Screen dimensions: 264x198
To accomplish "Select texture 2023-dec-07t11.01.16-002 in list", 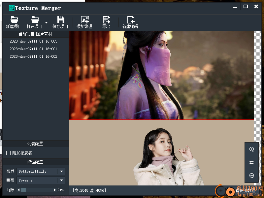I will 33,56.
